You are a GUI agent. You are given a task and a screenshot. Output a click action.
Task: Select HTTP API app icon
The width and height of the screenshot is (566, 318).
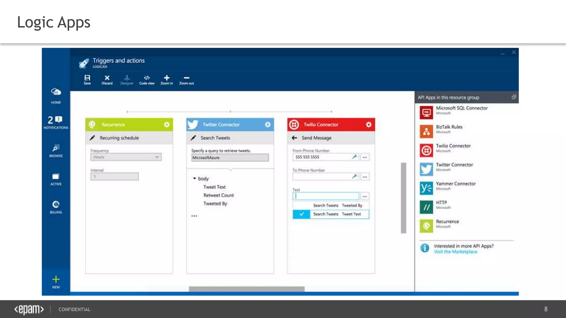pos(426,207)
